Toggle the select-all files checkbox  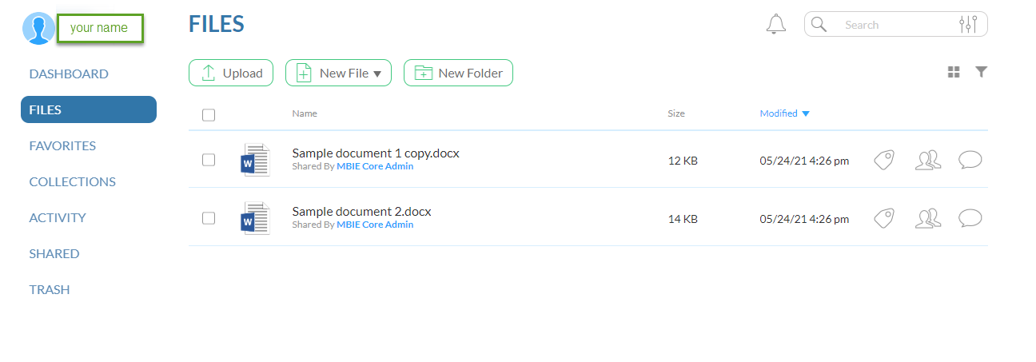[209, 115]
